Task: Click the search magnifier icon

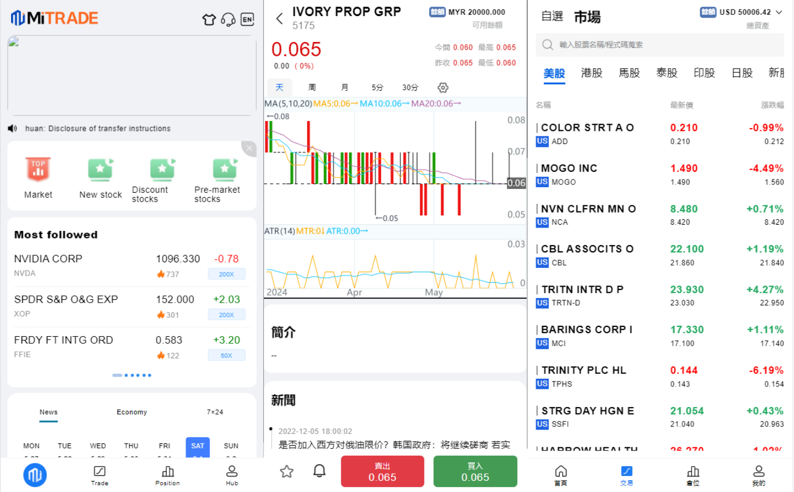Action: (x=547, y=45)
